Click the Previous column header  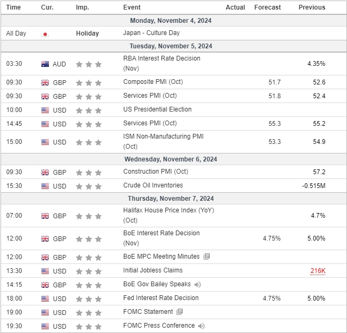click(x=312, y=7)
